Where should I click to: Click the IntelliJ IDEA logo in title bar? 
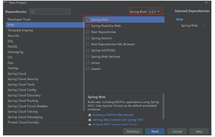click(5, 3)
